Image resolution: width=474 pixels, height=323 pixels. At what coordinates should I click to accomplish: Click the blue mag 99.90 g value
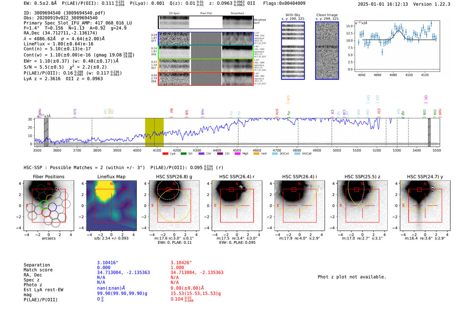coord(122,293)
